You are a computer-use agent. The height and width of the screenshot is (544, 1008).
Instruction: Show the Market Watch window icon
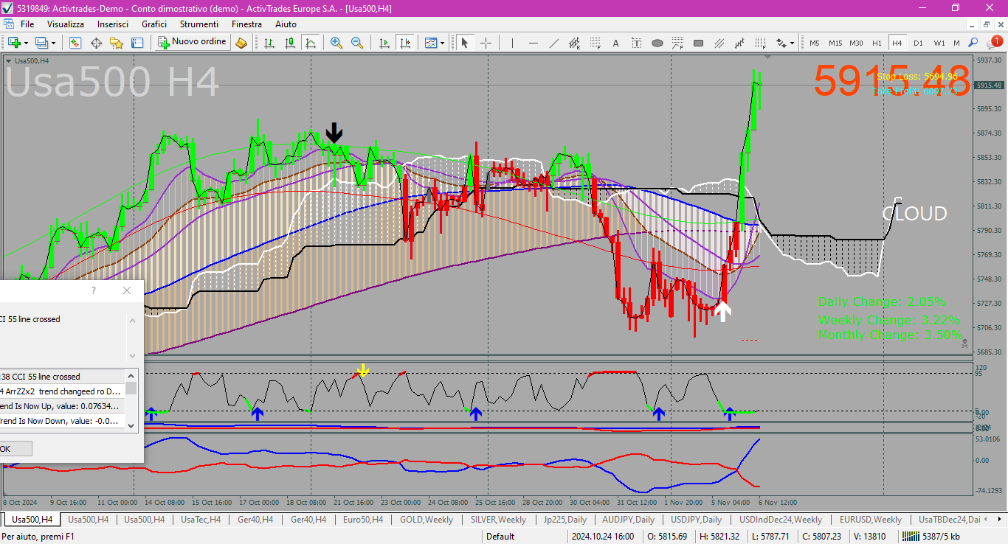point(75,43)
